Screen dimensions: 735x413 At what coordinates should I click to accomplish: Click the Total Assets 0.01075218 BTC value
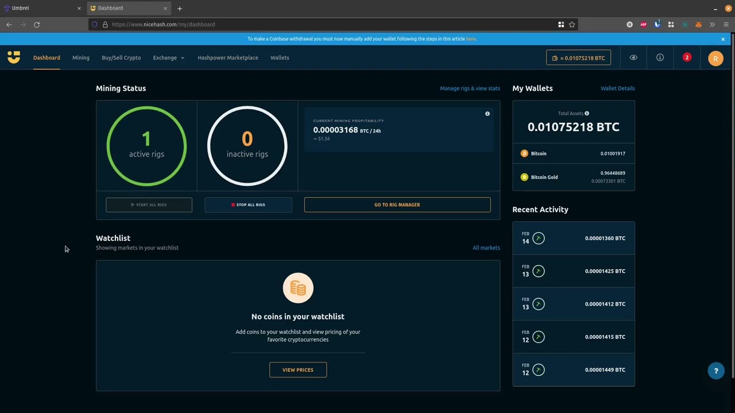574,127
